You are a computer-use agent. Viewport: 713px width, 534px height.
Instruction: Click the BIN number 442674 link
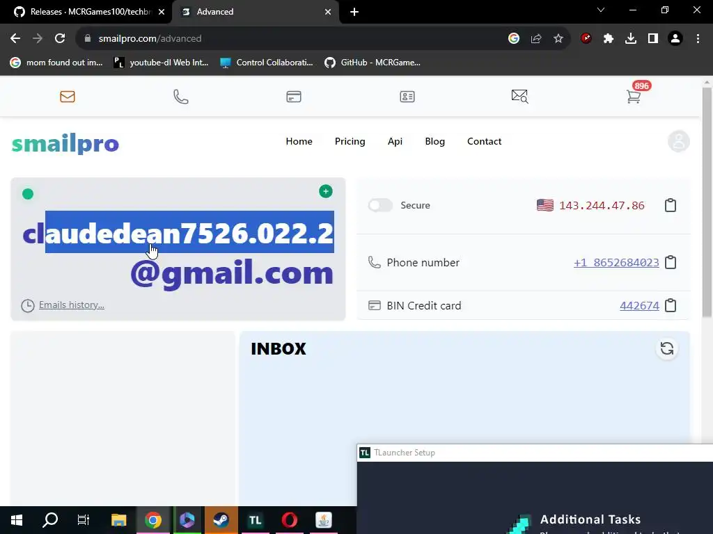tap(639, 306)
